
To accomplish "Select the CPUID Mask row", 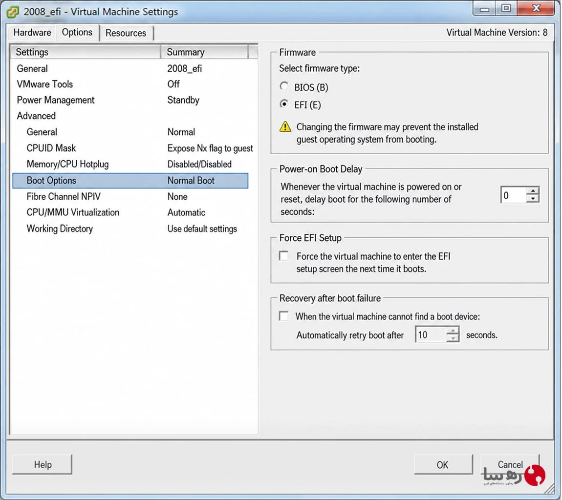I will click(x=130, y=148).
